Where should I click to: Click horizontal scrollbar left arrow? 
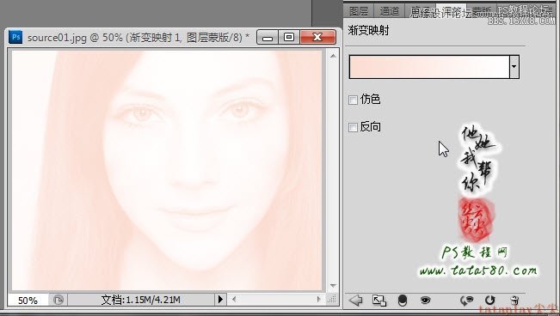point(234,299)
